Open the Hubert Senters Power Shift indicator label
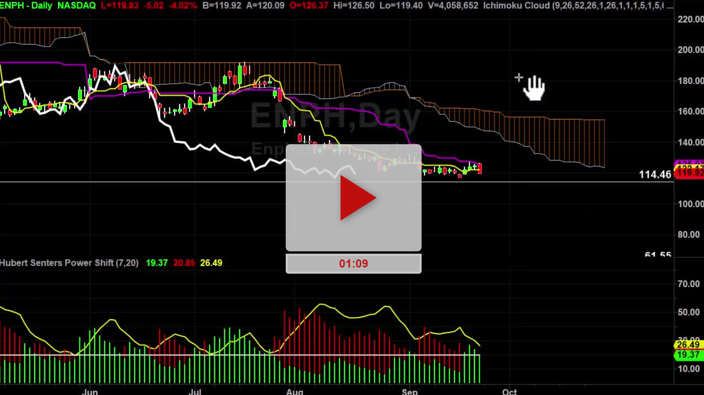 click(x=69, y=263)
